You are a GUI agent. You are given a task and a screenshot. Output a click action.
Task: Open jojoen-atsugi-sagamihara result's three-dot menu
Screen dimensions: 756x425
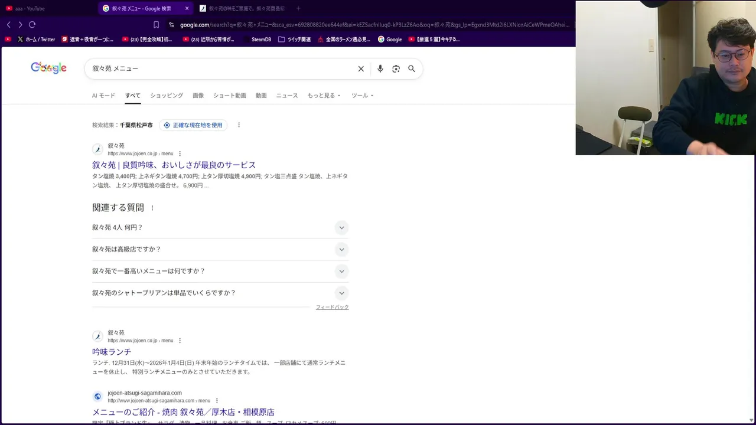[217, 401]
